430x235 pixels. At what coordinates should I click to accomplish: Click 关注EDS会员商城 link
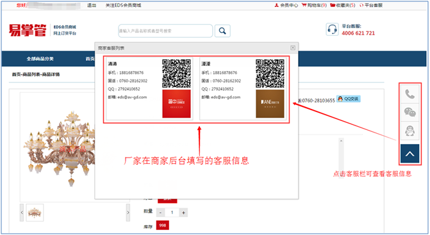pyautogui.click(x=124, y=5)
